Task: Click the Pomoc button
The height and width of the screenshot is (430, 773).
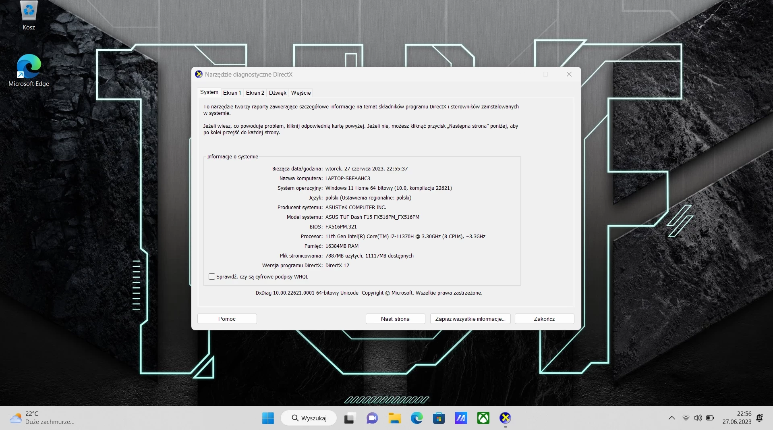Action: click(x=227, y=319)
